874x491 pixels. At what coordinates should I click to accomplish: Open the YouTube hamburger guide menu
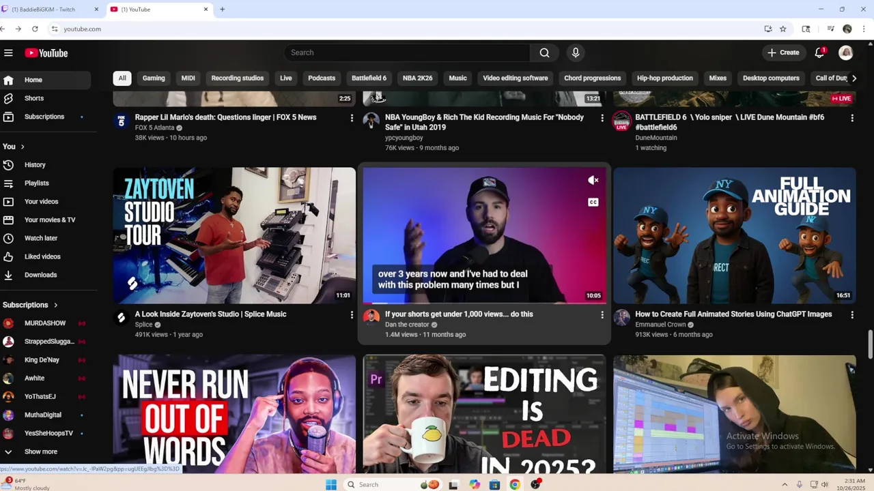coord(8,53)
